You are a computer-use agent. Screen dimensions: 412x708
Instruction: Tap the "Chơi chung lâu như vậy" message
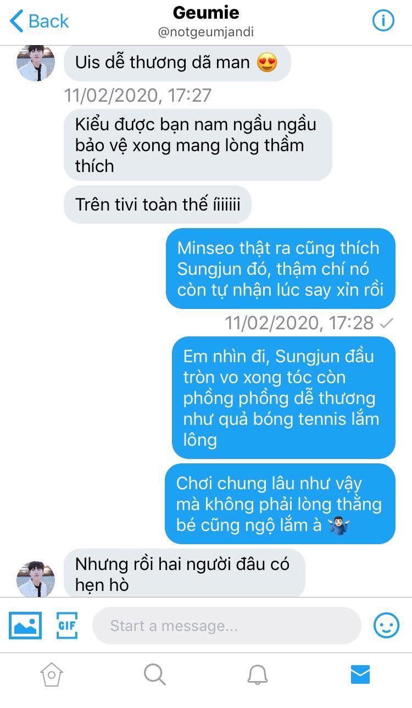(x=280, y=504)
